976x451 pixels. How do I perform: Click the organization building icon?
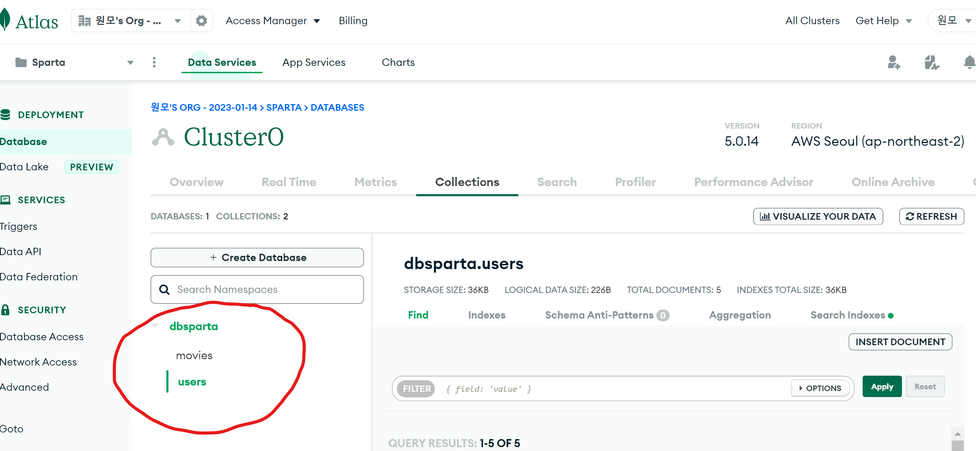tap(84, 21)
